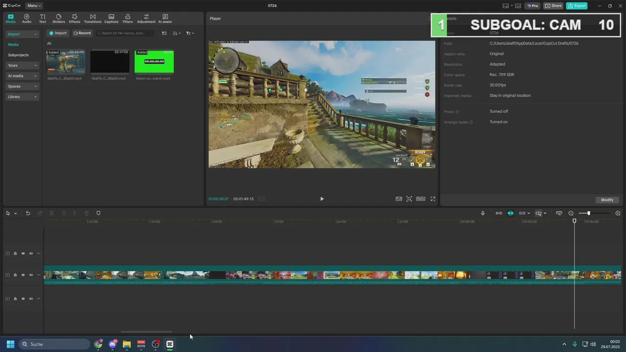Mute the main video track

point(31,275)
